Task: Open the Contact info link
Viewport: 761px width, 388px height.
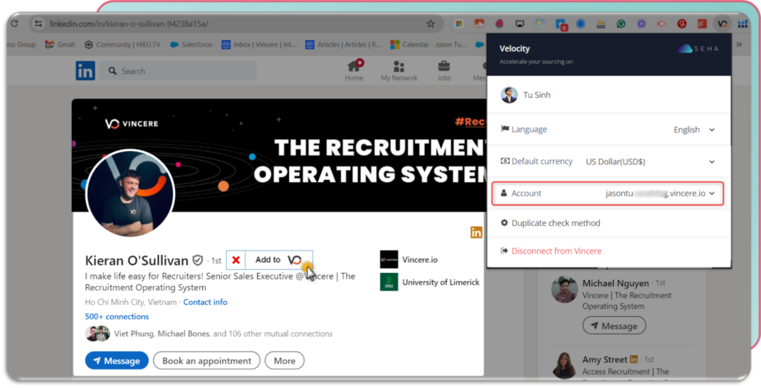Action: 205,303
